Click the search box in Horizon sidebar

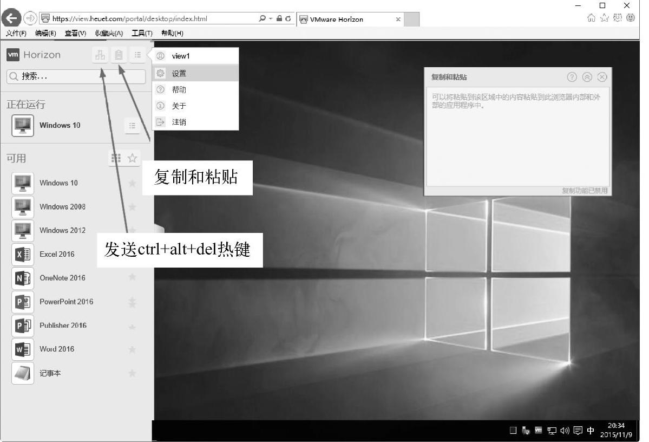click(76, 76)
